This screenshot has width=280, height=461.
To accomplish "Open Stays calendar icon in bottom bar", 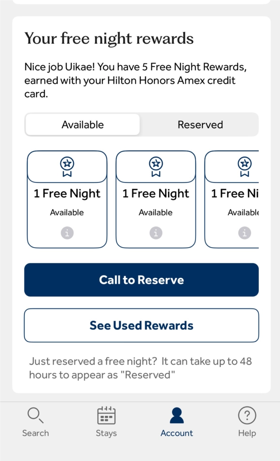I will click(106, 415).
